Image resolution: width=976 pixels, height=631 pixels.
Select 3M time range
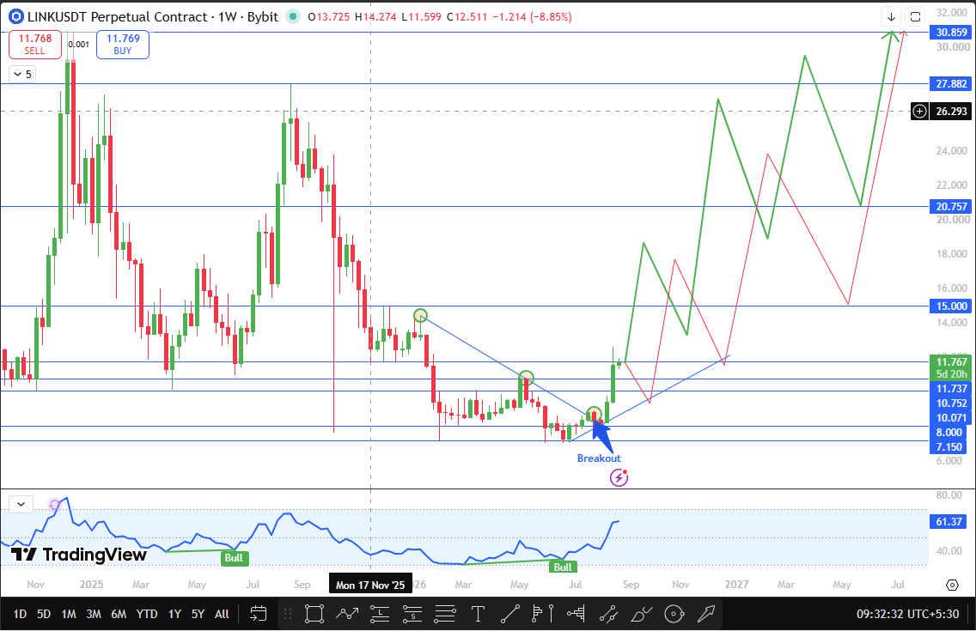coord(94,614)
